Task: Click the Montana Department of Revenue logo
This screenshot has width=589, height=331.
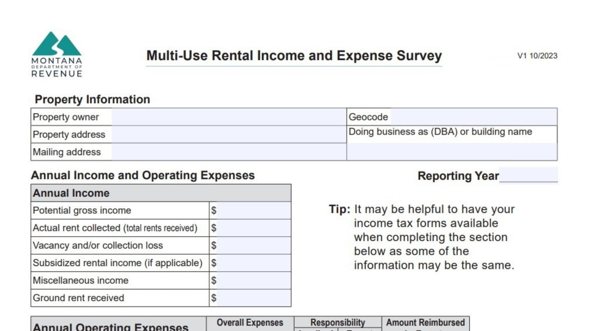Action: pos(57,54)
